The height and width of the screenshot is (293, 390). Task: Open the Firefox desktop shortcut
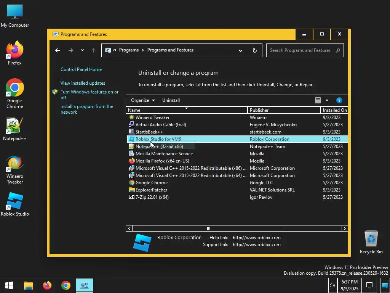[x=15, y=53]
